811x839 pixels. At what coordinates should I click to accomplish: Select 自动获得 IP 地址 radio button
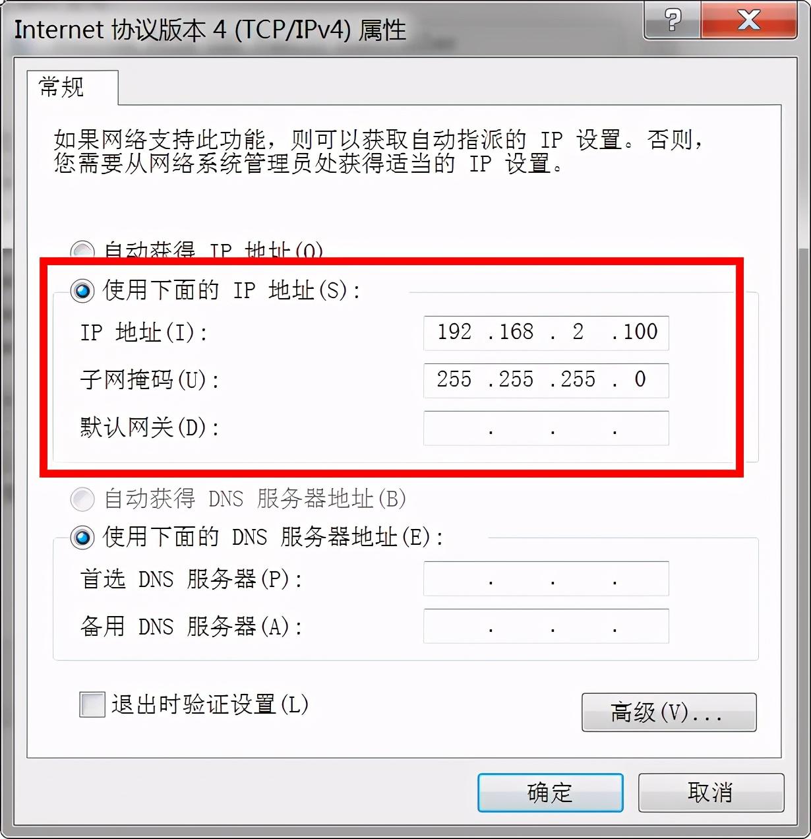pos(82,251)
